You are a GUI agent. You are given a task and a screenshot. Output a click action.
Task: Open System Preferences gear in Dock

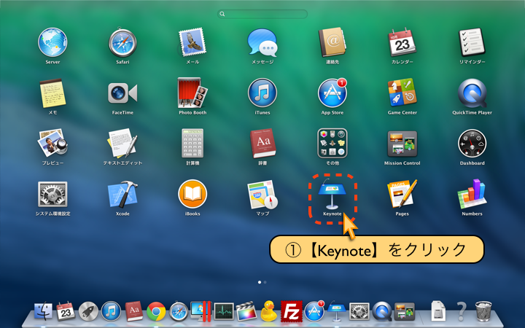click(359, 311)
